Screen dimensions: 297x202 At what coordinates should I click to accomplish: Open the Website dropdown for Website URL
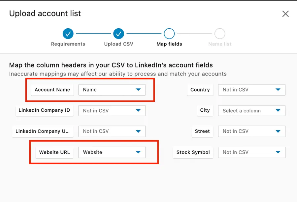(x=112, y=152)
